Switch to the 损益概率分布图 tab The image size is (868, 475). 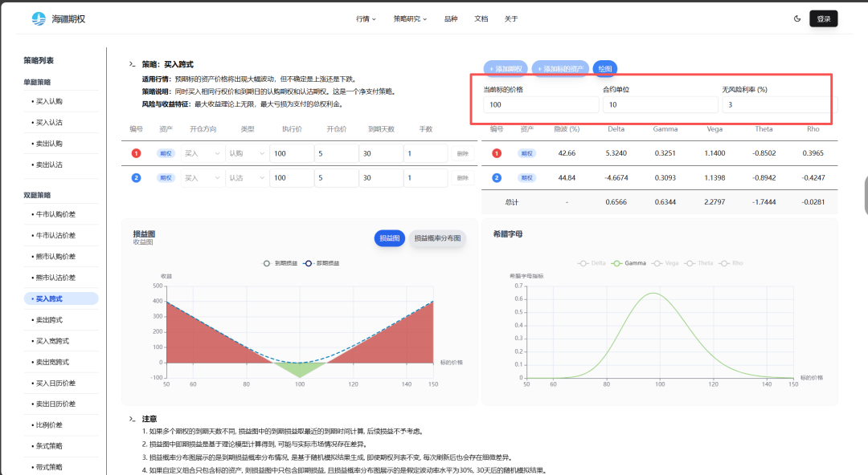tap(437, 238)
